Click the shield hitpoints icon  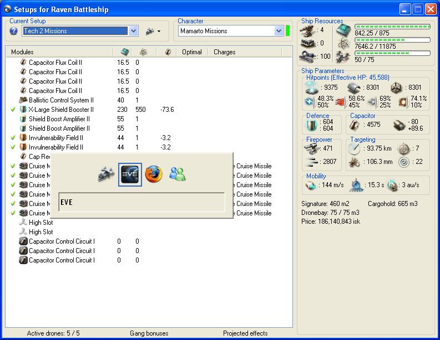coord(312,87)
